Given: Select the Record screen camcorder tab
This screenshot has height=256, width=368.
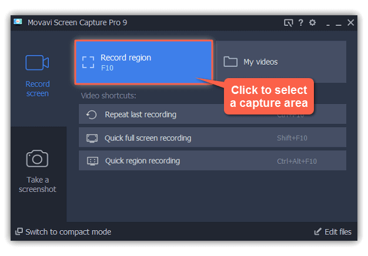Looking at the screenshot, I should coord(38,76).
